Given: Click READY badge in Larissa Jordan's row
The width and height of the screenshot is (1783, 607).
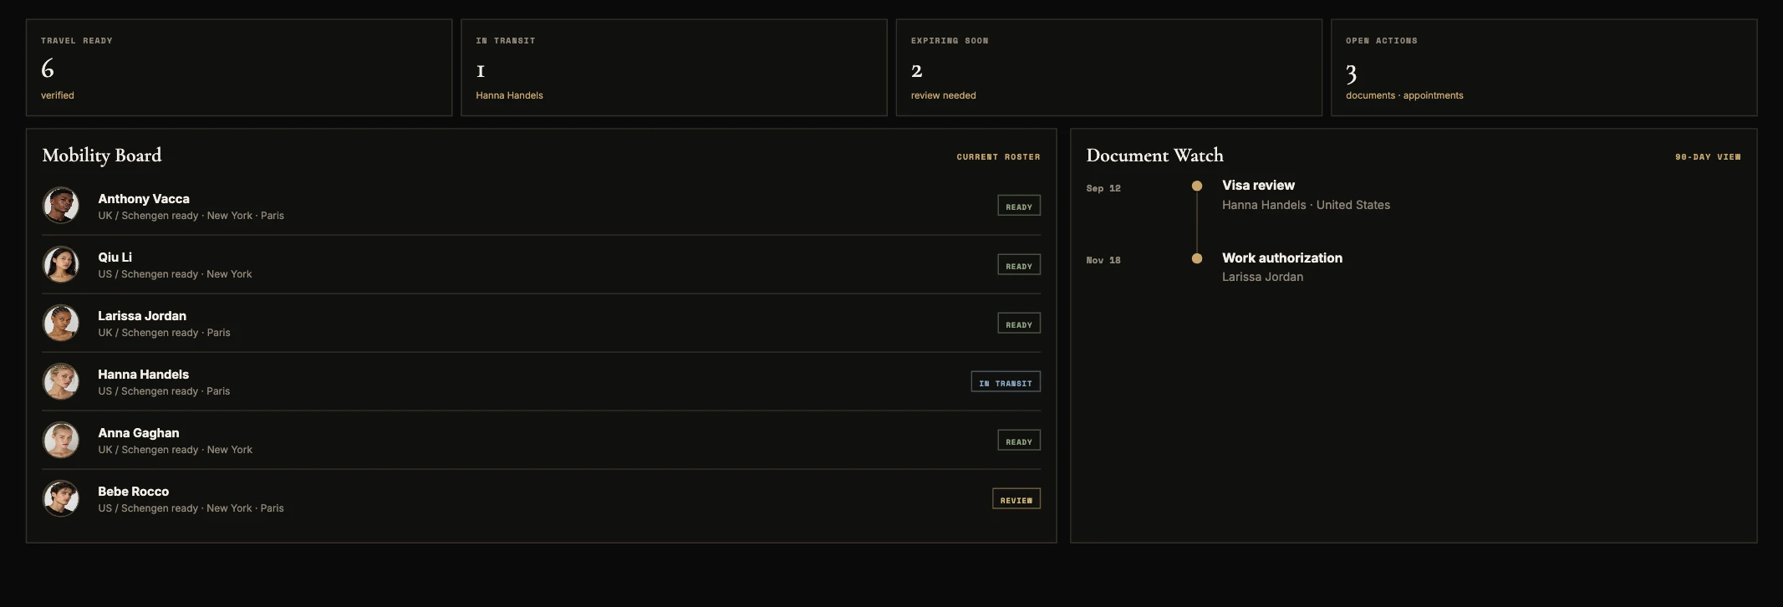Looking at the screenshot, I should coord(1019,324).
